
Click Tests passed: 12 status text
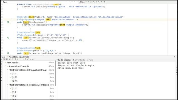click(66, 60)
